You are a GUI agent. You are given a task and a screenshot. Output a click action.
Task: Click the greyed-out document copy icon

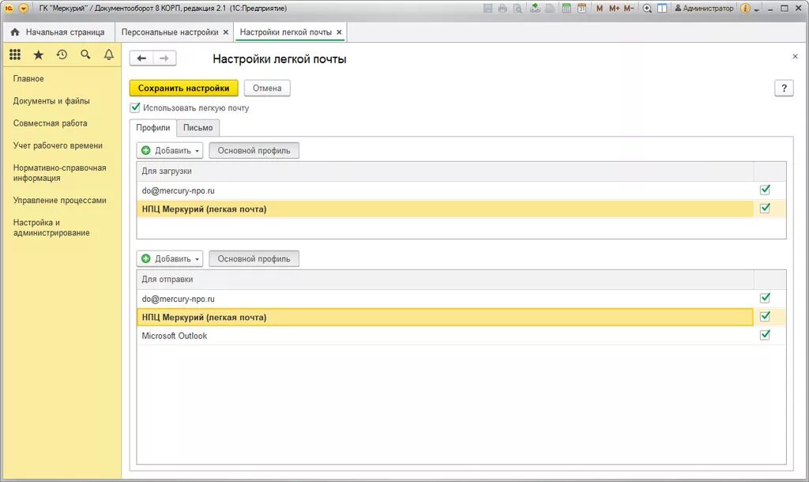550,8
